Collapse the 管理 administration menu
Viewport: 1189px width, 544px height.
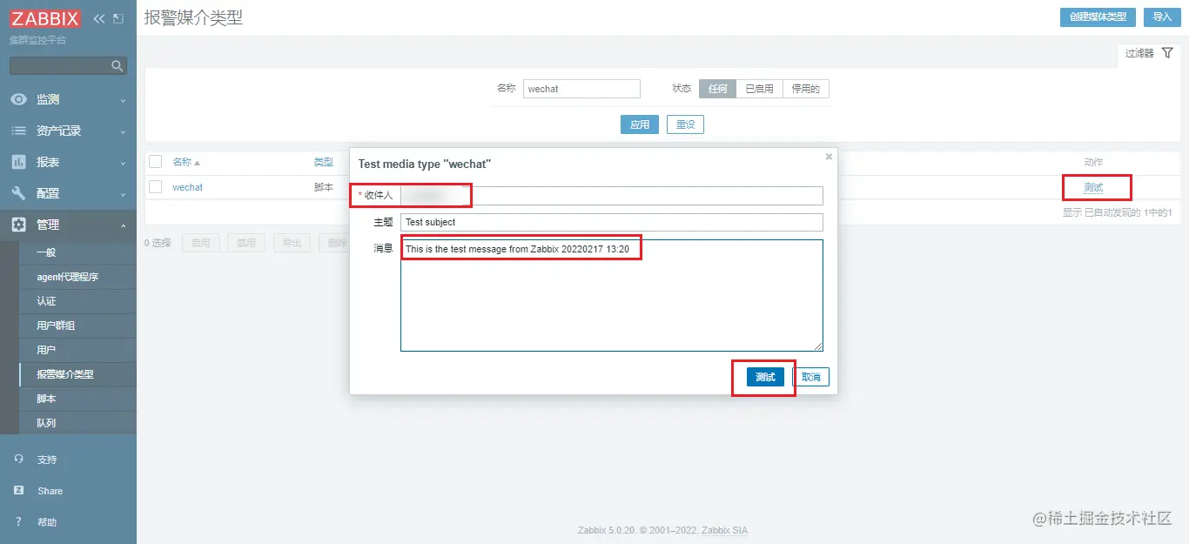click(x=68, y=225)
